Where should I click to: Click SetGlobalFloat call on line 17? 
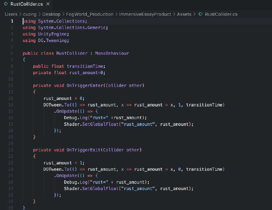[x=100, y=124]
